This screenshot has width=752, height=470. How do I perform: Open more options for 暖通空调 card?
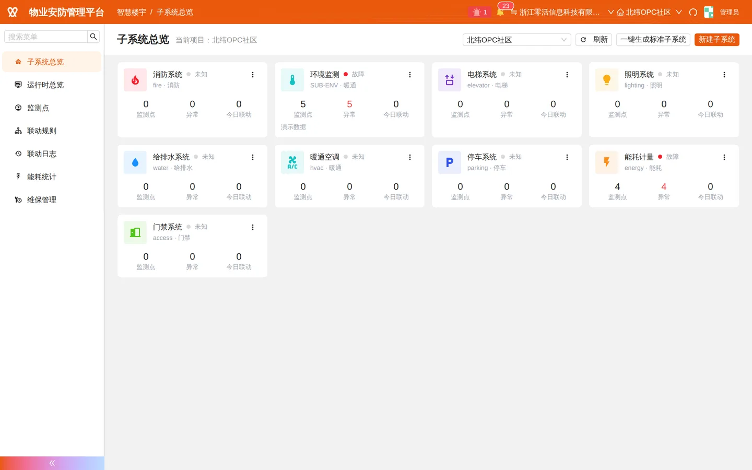(x=410, y=157)
